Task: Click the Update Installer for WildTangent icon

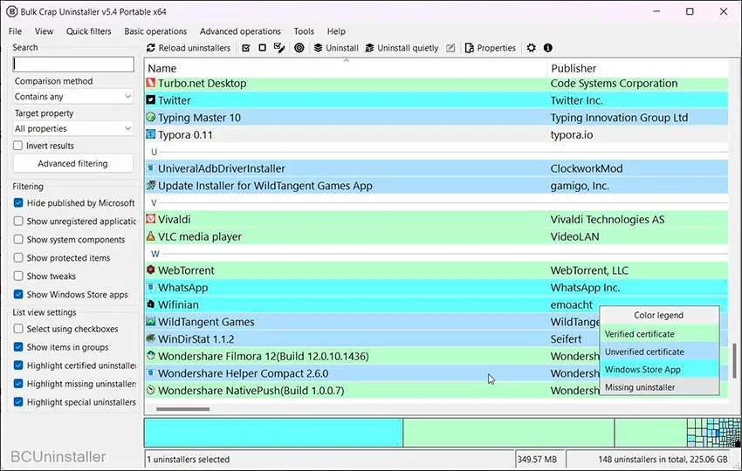Action: (x=150, y=186)
